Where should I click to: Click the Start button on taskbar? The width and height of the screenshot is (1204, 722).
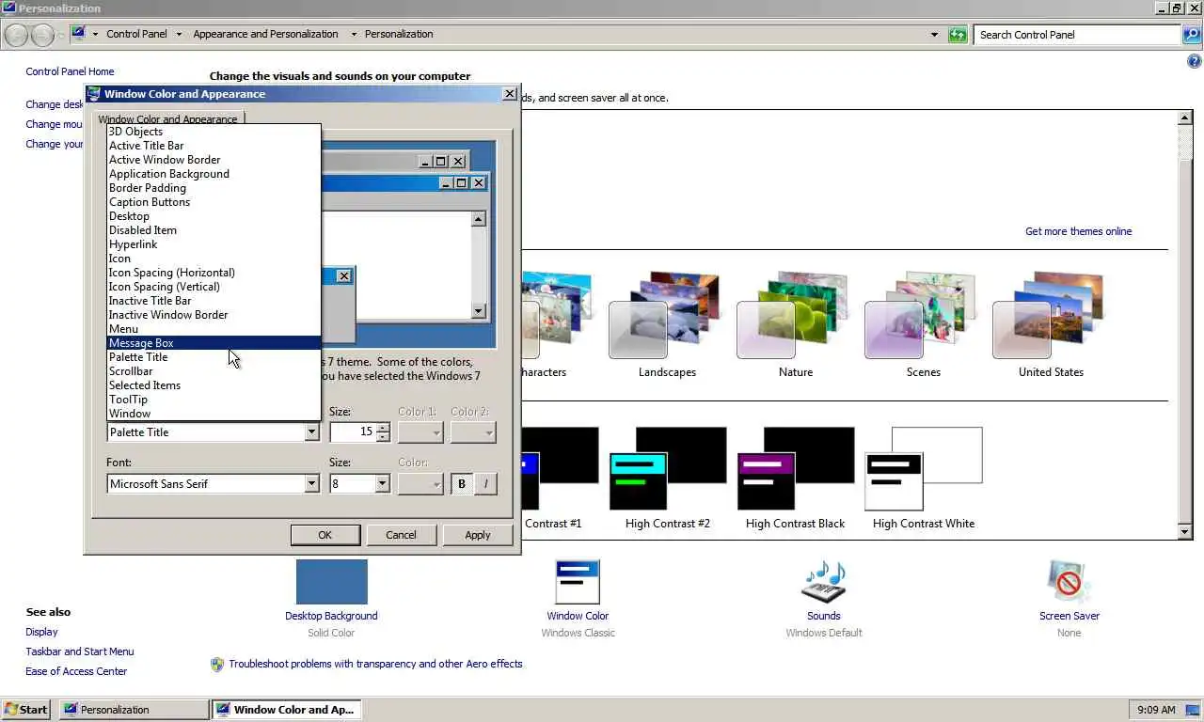(26, 710)
